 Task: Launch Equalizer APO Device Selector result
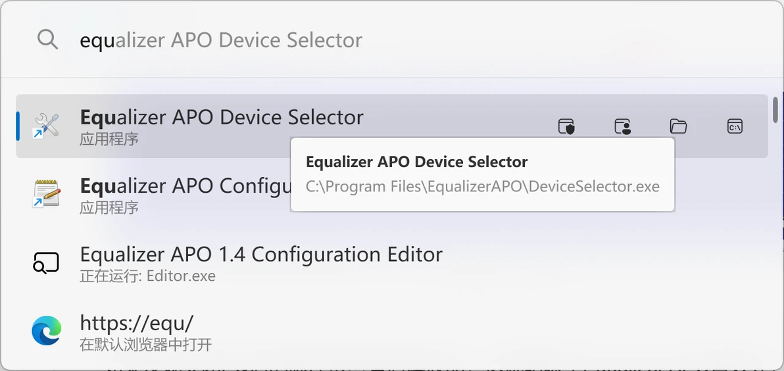pos(222,118)
